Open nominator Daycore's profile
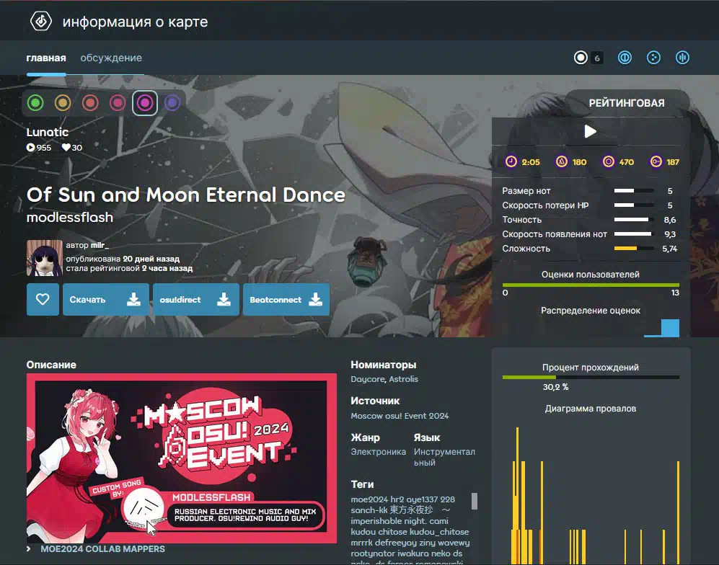This screenshot has width=719, height=565. 368,379
